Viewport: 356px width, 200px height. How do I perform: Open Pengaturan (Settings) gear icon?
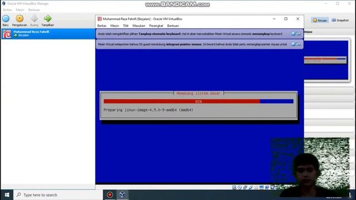pyautogui.click(x=19, y=18)
